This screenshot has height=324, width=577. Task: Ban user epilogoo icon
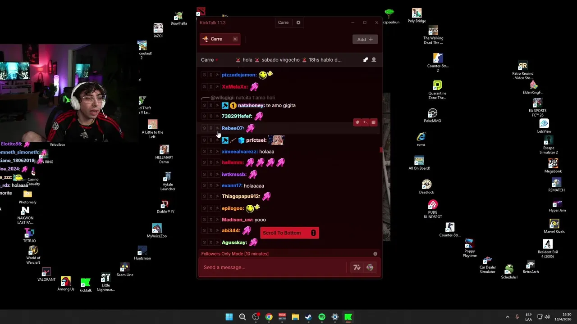coord(204,208)
